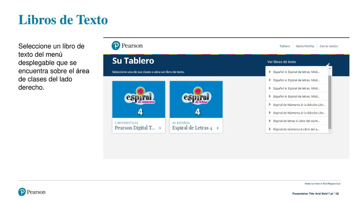359x202 pixels.
Task: Click the dropdown list scrollbar up arrow
Action: pyautogui.click(x=330, y=68)
